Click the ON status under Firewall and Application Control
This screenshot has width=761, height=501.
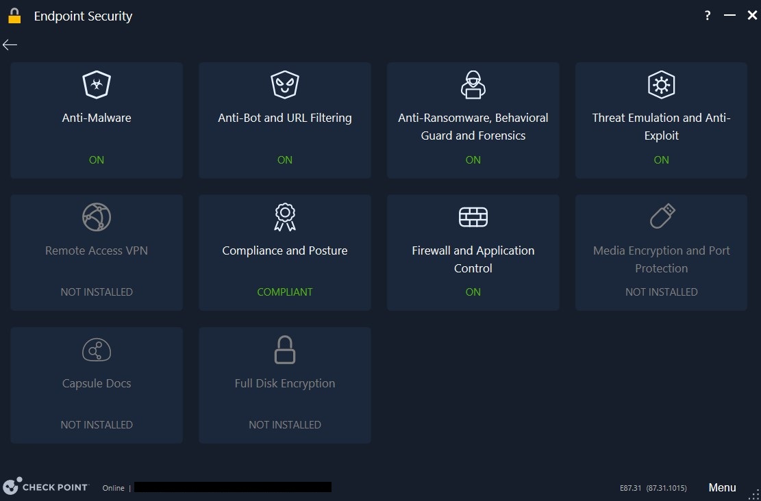[x=473, y=292]
